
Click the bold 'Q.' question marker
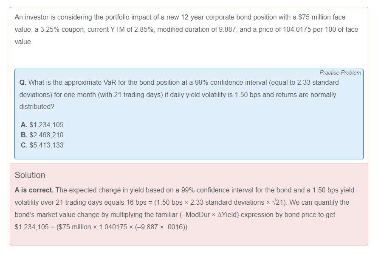(23, 83)
